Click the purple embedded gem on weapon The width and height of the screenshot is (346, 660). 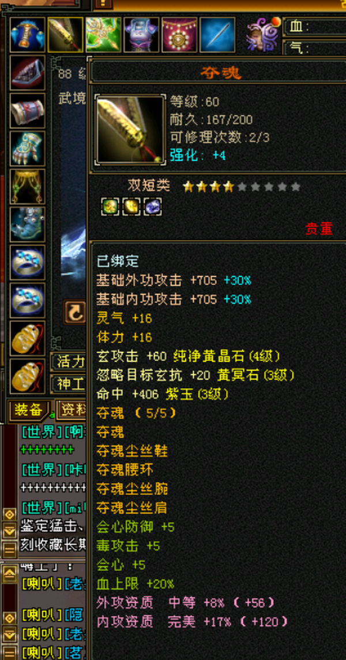pyautogui.click(x=152, y=207)
